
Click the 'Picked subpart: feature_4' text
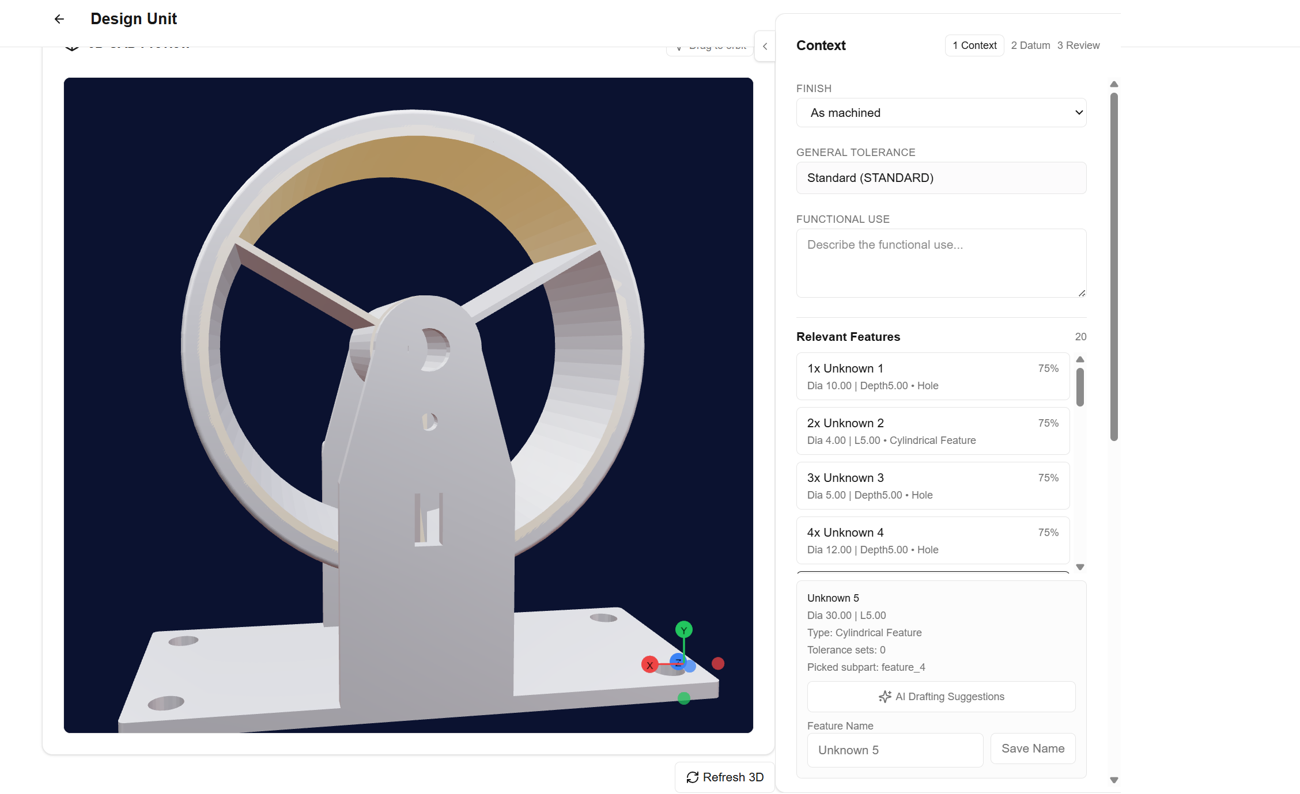tap(866, 667)
